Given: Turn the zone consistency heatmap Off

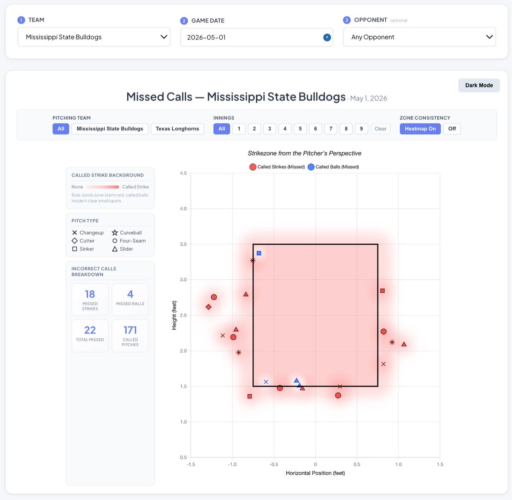Looking at the screenshot, I should [452, 129].
